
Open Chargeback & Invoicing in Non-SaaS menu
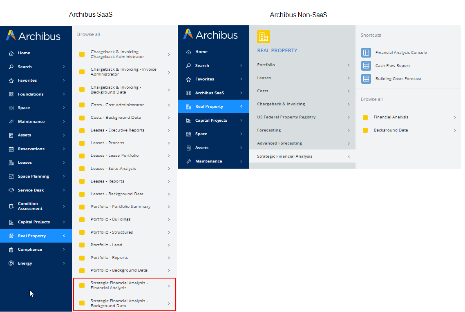click(302, 104)
